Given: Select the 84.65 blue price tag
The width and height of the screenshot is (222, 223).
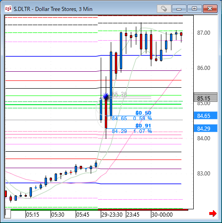Looking at the screenshot, I should click(x=206, y=116).
